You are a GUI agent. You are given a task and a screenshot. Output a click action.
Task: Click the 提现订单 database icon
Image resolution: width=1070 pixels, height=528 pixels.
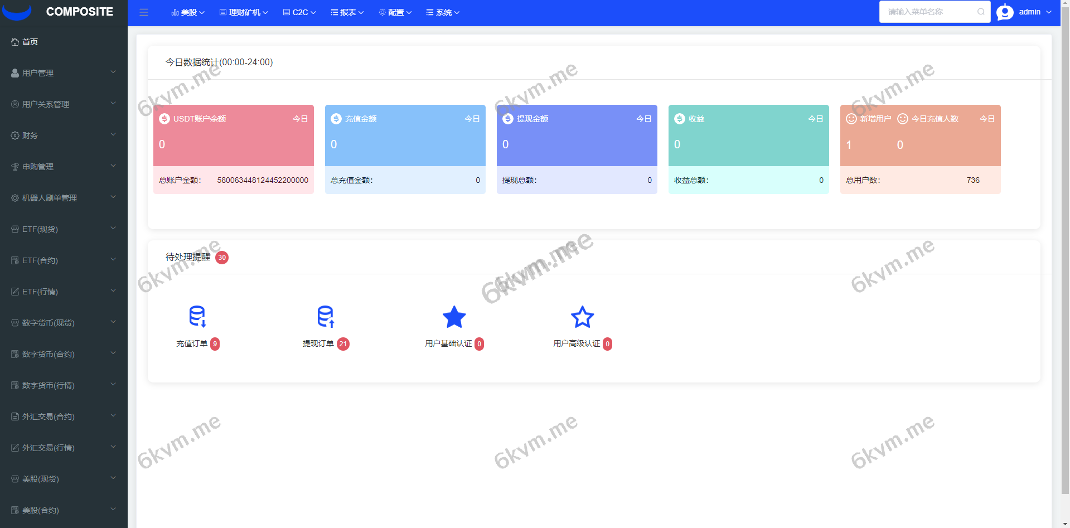click(x=325, y=316)
